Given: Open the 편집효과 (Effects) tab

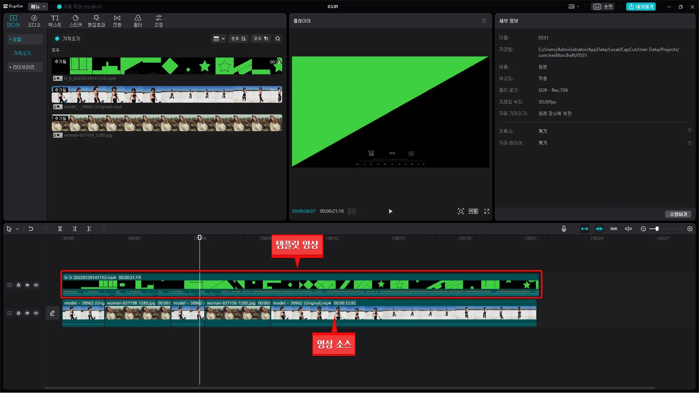Looking at the screenshot, I should (x=96, y=21).
